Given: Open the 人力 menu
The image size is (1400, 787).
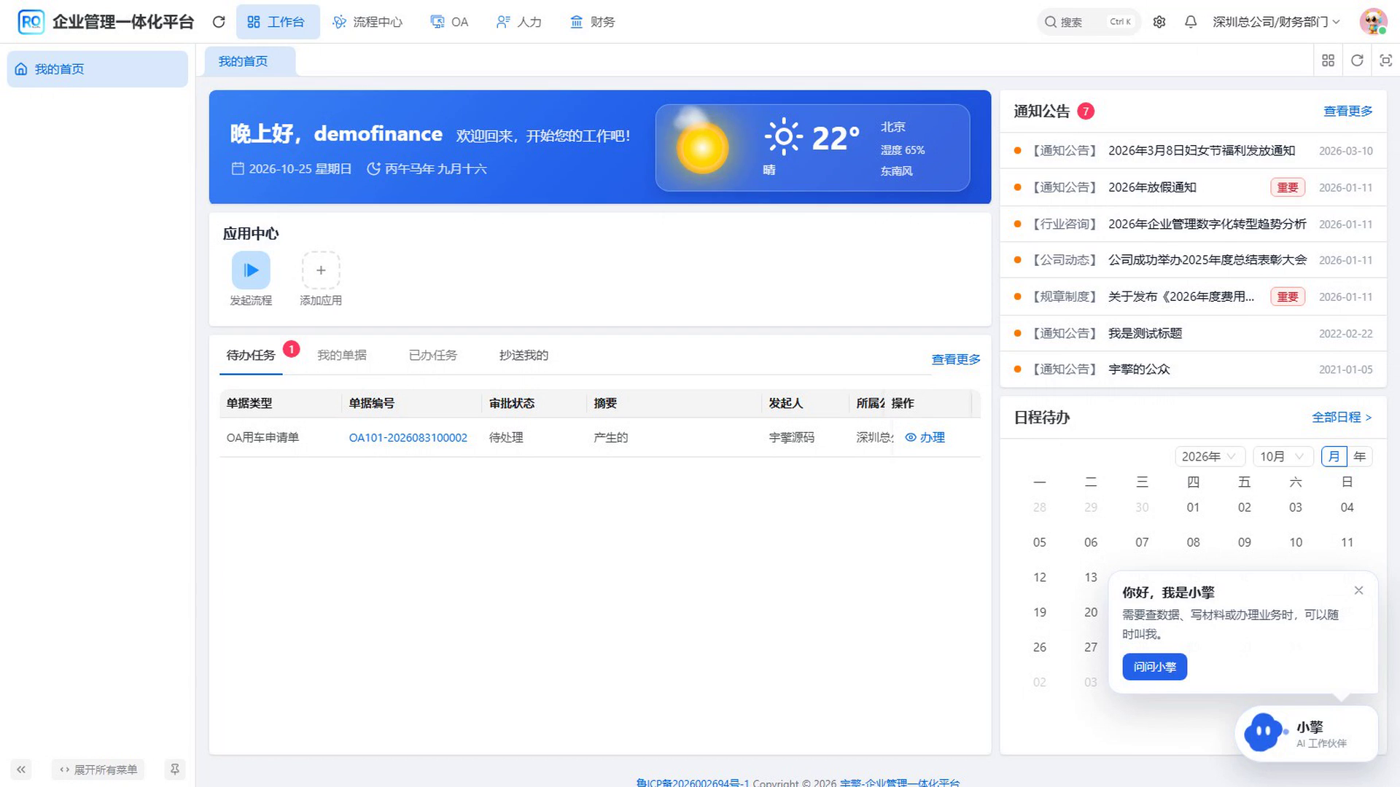Looking at the screenshot, I should tap(519, 22).
